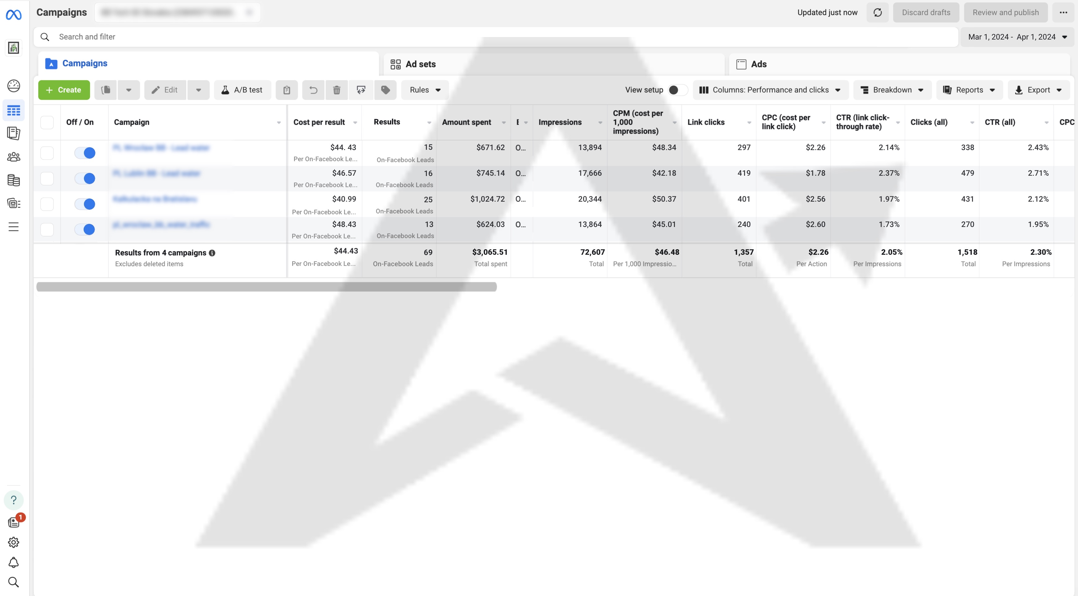Click the info icon beside Results from 4 campaigns
Image resolution: width=1078 pixels, height=596 pixels.
[x=212, y=253]
